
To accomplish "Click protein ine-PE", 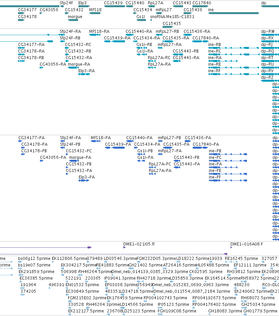I will tap(215, 171).
